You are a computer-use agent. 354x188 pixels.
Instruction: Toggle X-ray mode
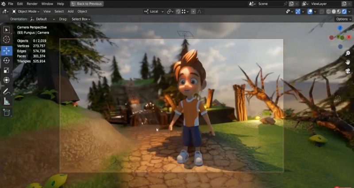click(322, 11)
